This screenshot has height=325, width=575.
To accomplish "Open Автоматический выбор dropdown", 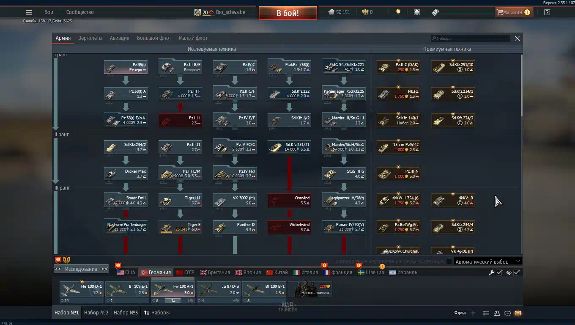I will (487, 262).
